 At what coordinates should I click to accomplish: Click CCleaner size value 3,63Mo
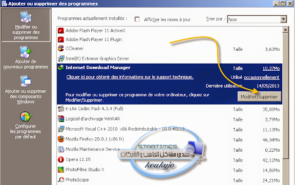click(x=272, y=49)
